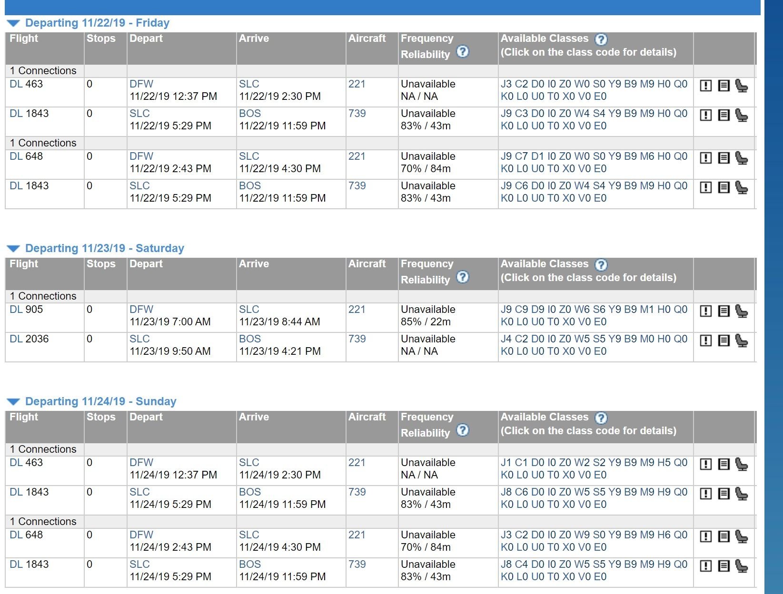View seat map icon for Friday DL 648
This screenshot has height=594, width=783.
pyautogui.click(x=742, y=158)
